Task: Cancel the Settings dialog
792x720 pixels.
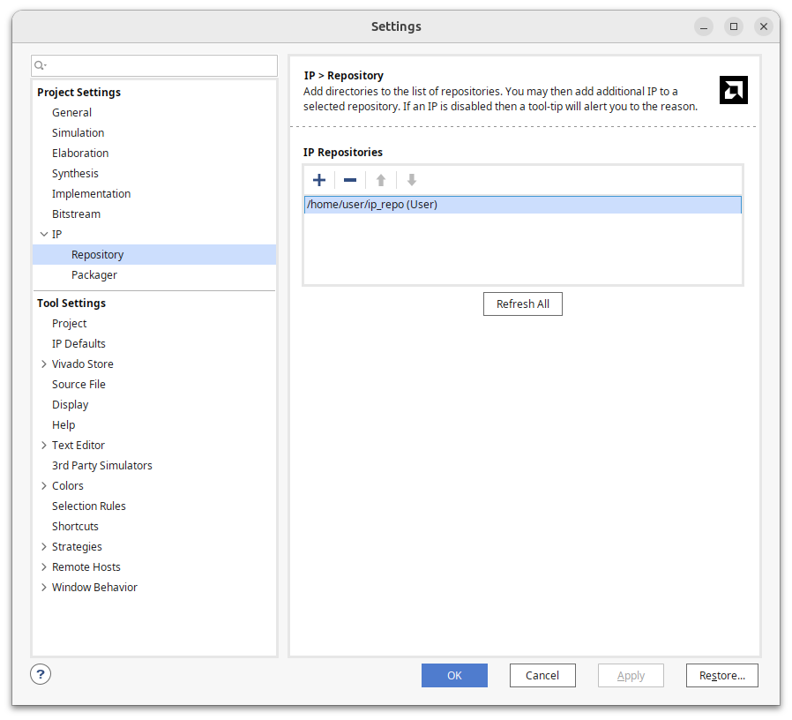Action: [542, 676]
